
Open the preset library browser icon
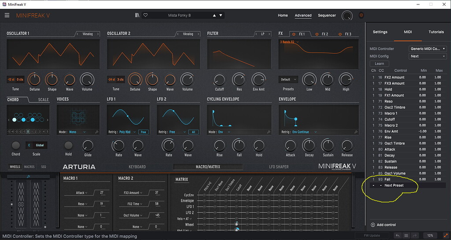click(137, 15)
